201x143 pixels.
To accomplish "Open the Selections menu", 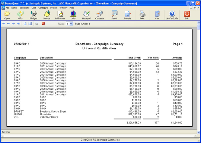I will [24, 8].
